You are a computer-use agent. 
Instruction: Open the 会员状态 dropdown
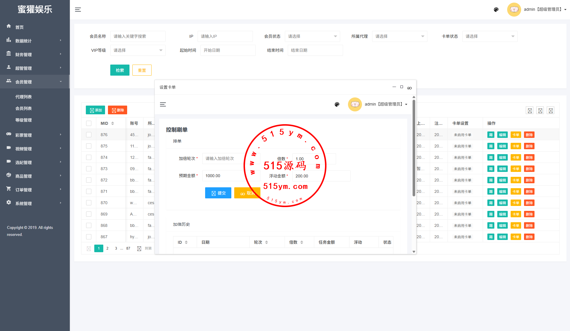312,36
